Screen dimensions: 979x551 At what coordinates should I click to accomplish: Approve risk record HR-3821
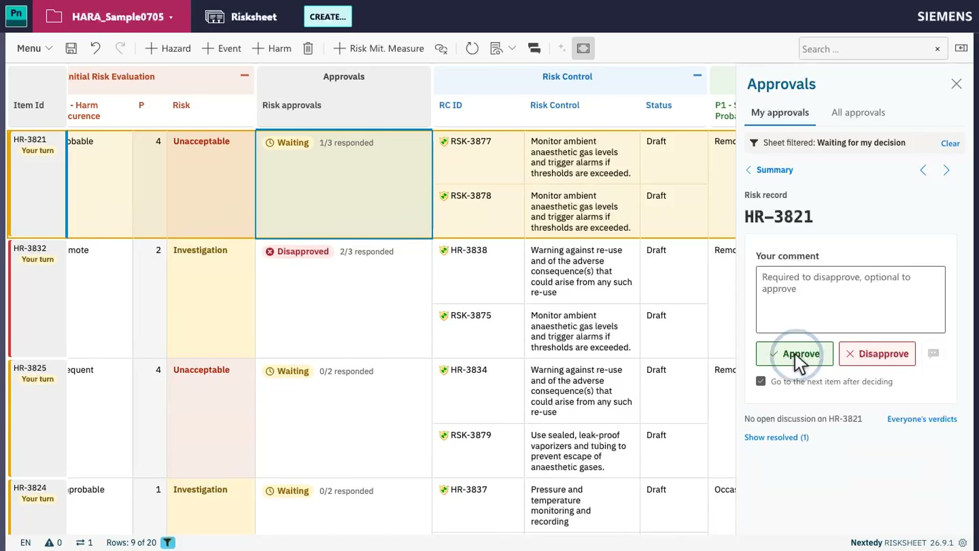pyautogui.click(x=794, y=353)
